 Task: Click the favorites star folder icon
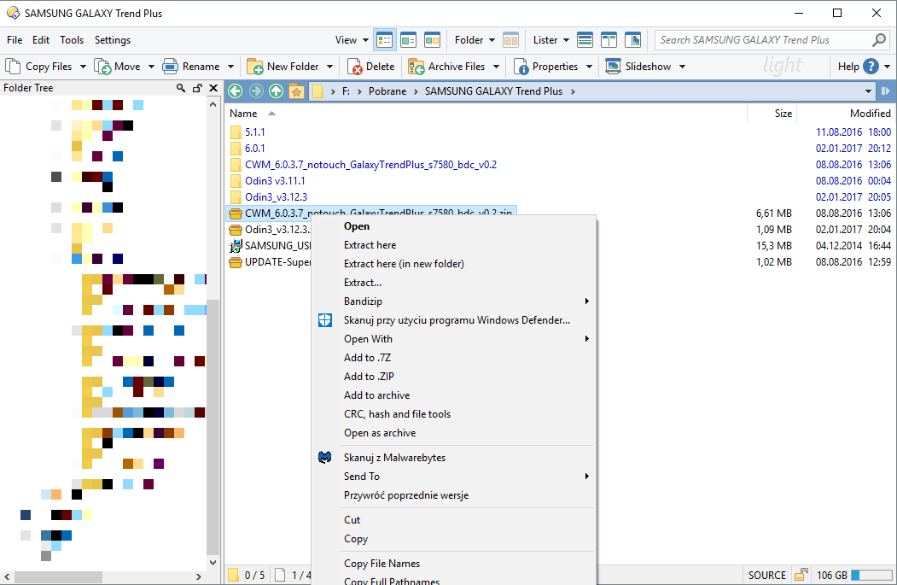[296, 91]
